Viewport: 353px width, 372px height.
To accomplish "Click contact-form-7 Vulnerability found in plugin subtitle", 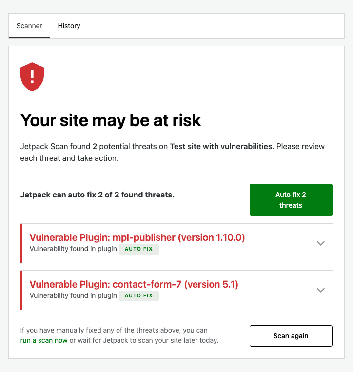I will tap(73, 295).
